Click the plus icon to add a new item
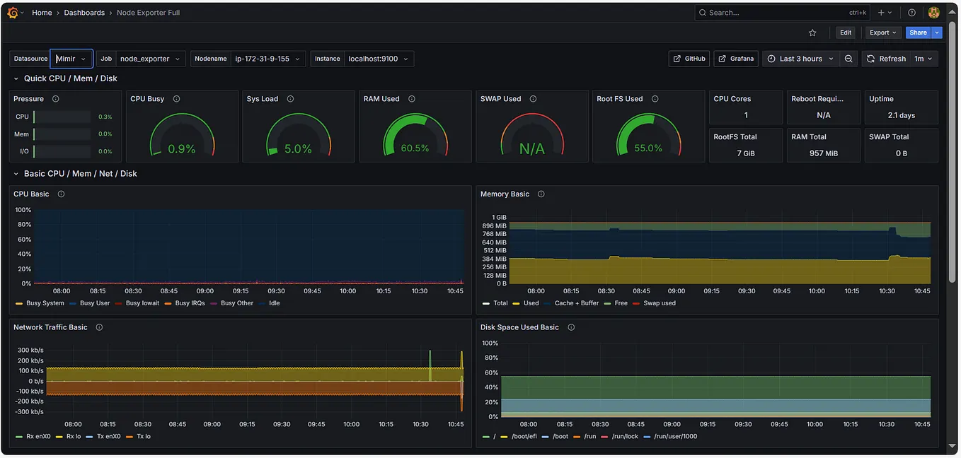Screen dimensions: 961x458 880,12
